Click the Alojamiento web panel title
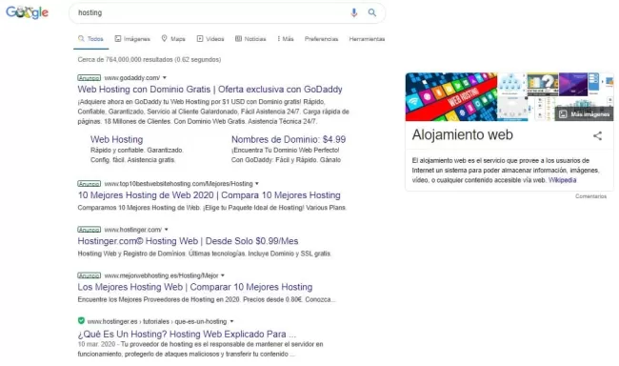 [x=462, y=135]
